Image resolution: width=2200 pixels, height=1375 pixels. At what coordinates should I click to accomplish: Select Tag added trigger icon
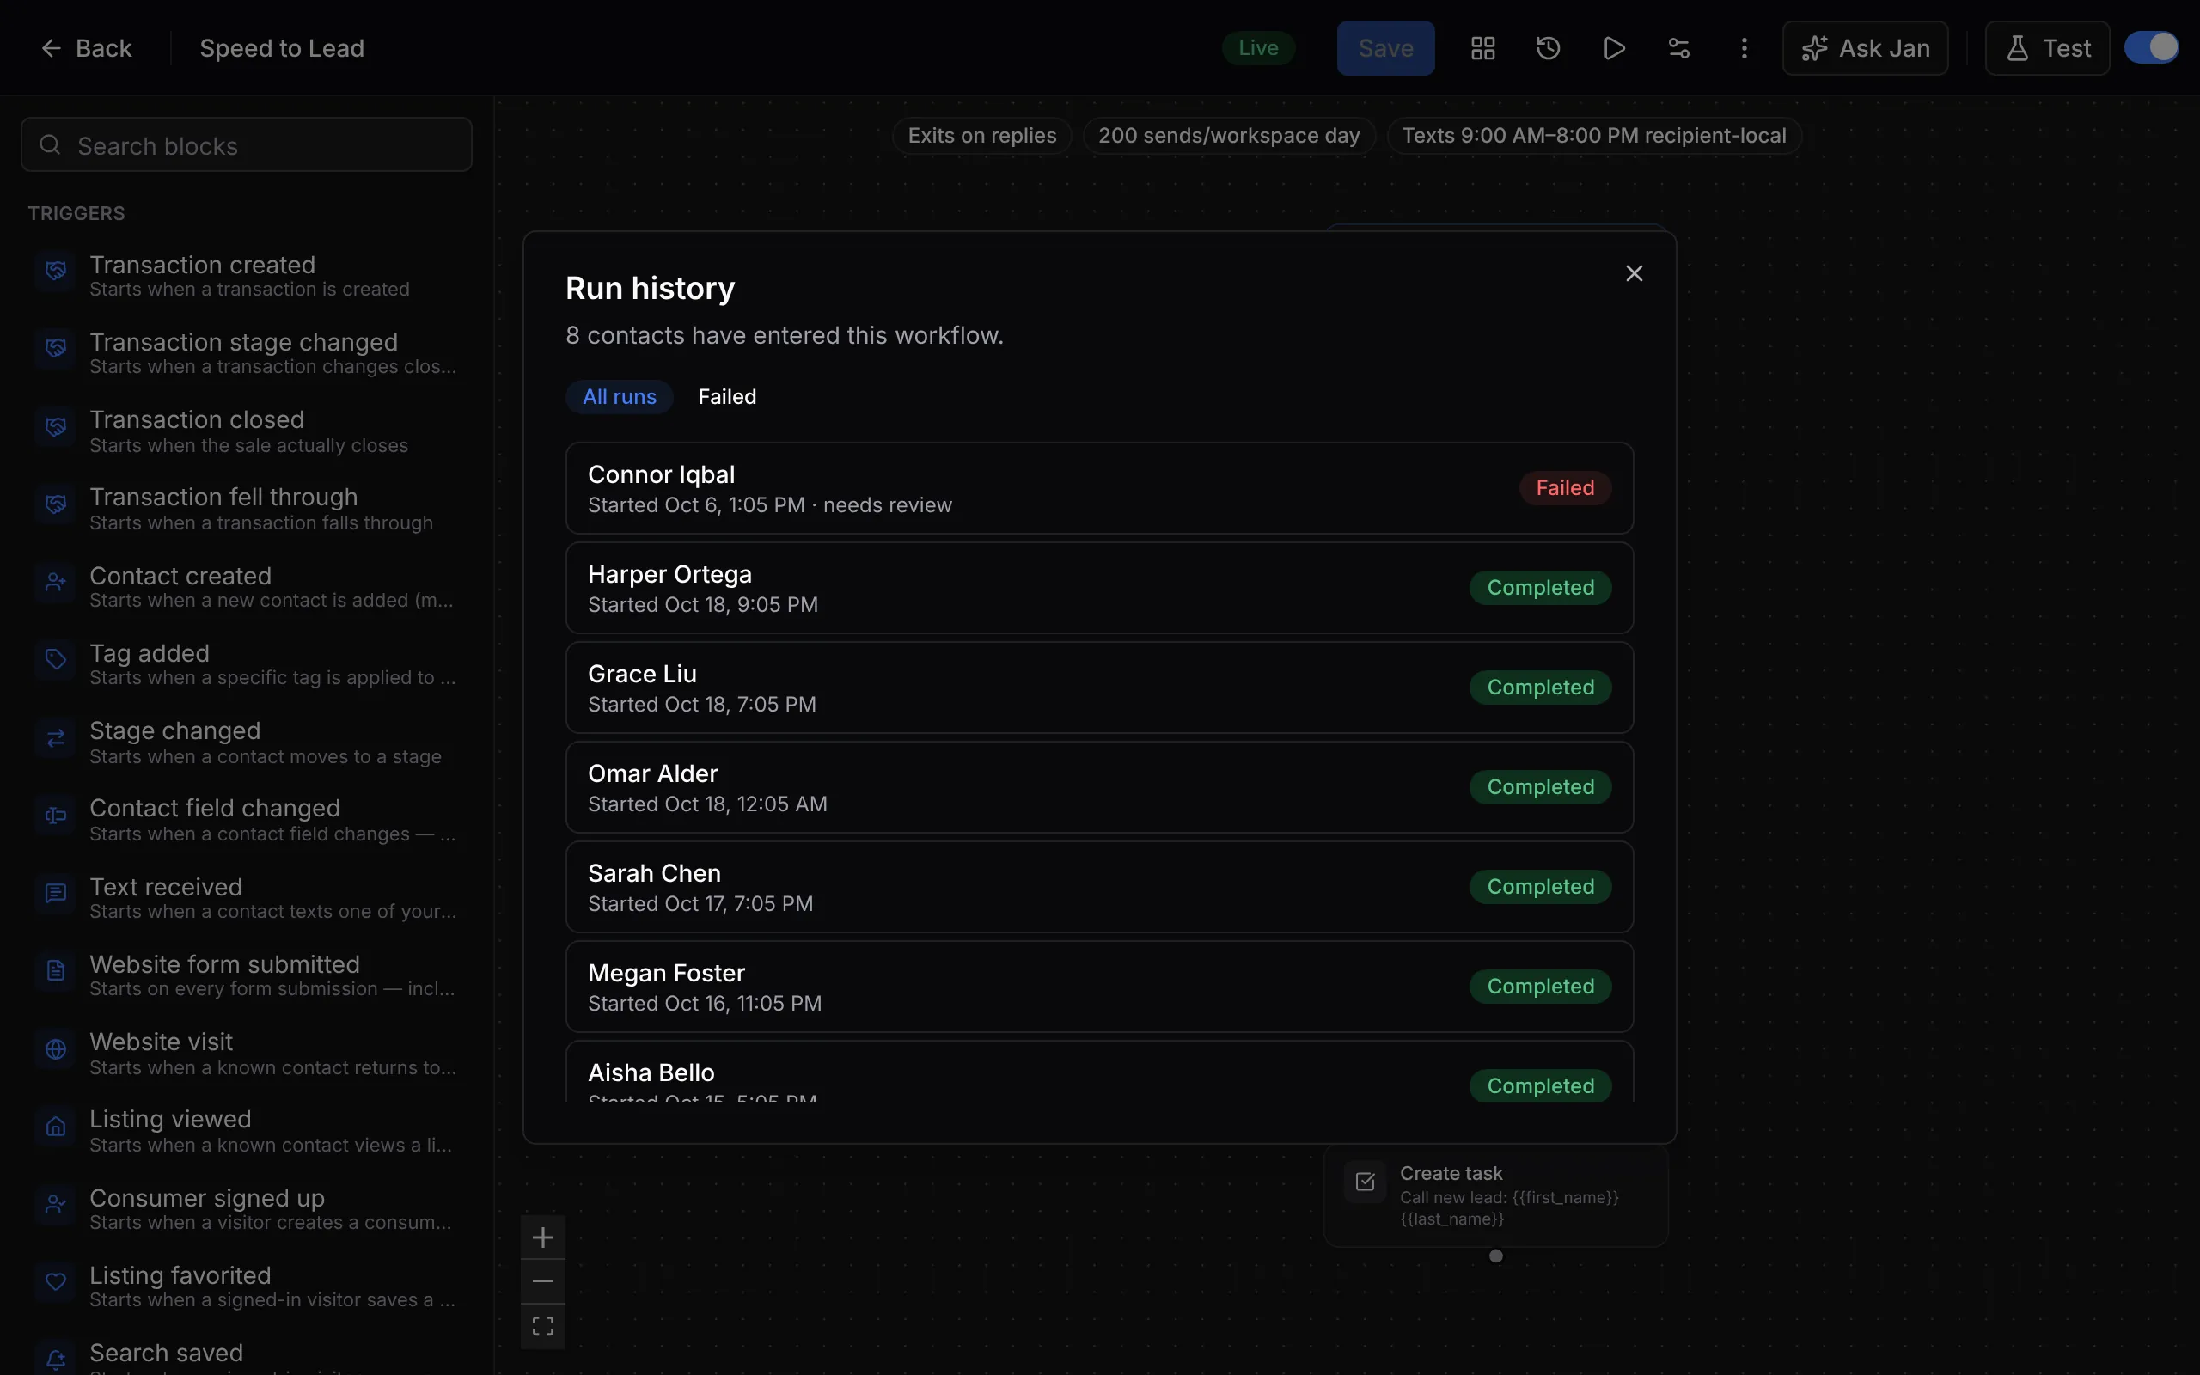[56, 659]
